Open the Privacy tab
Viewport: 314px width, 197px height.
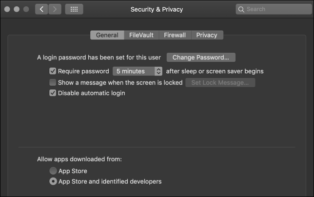pos(207,35)
